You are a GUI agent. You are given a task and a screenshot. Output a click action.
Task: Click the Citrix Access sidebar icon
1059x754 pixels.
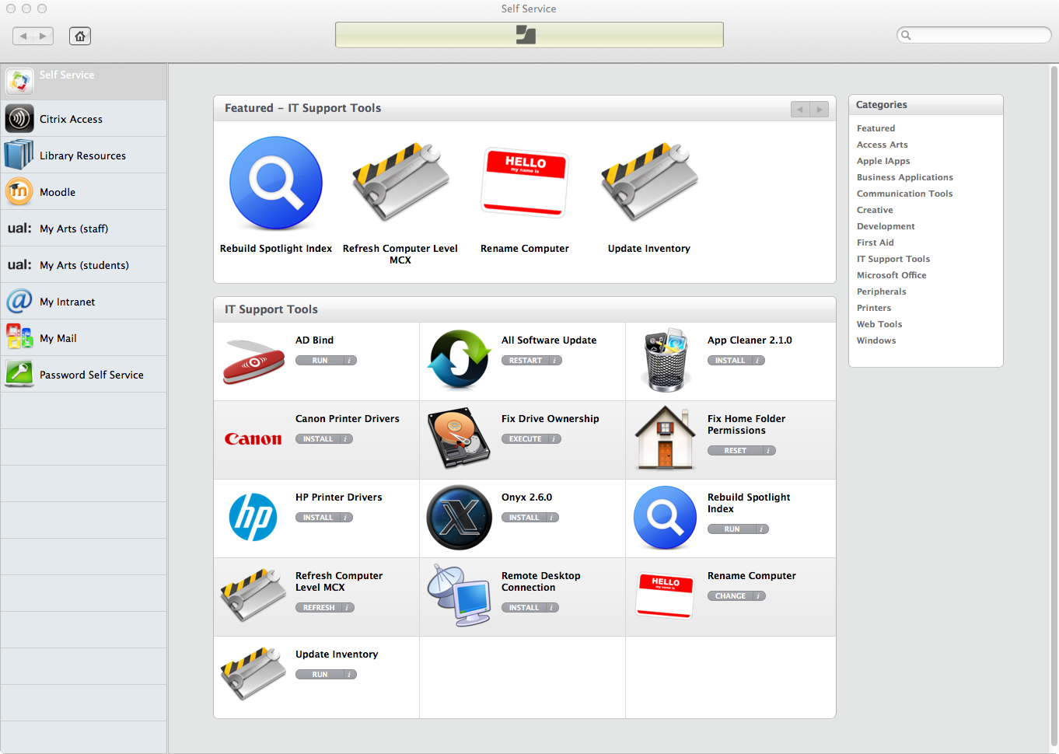coord(19,119)
